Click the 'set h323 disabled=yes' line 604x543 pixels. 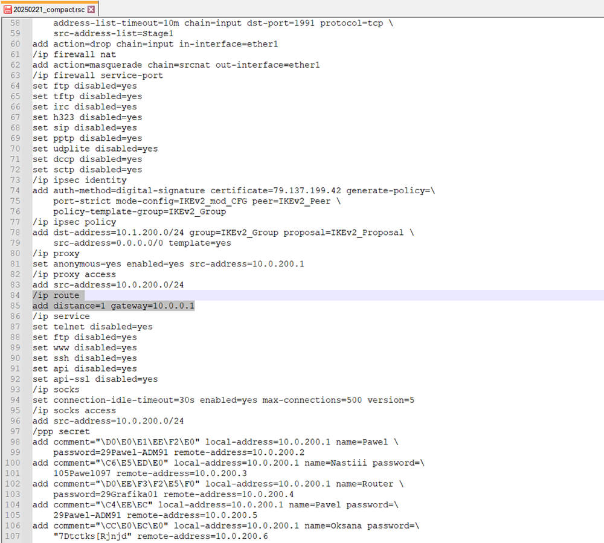click(x=87, y=117)
